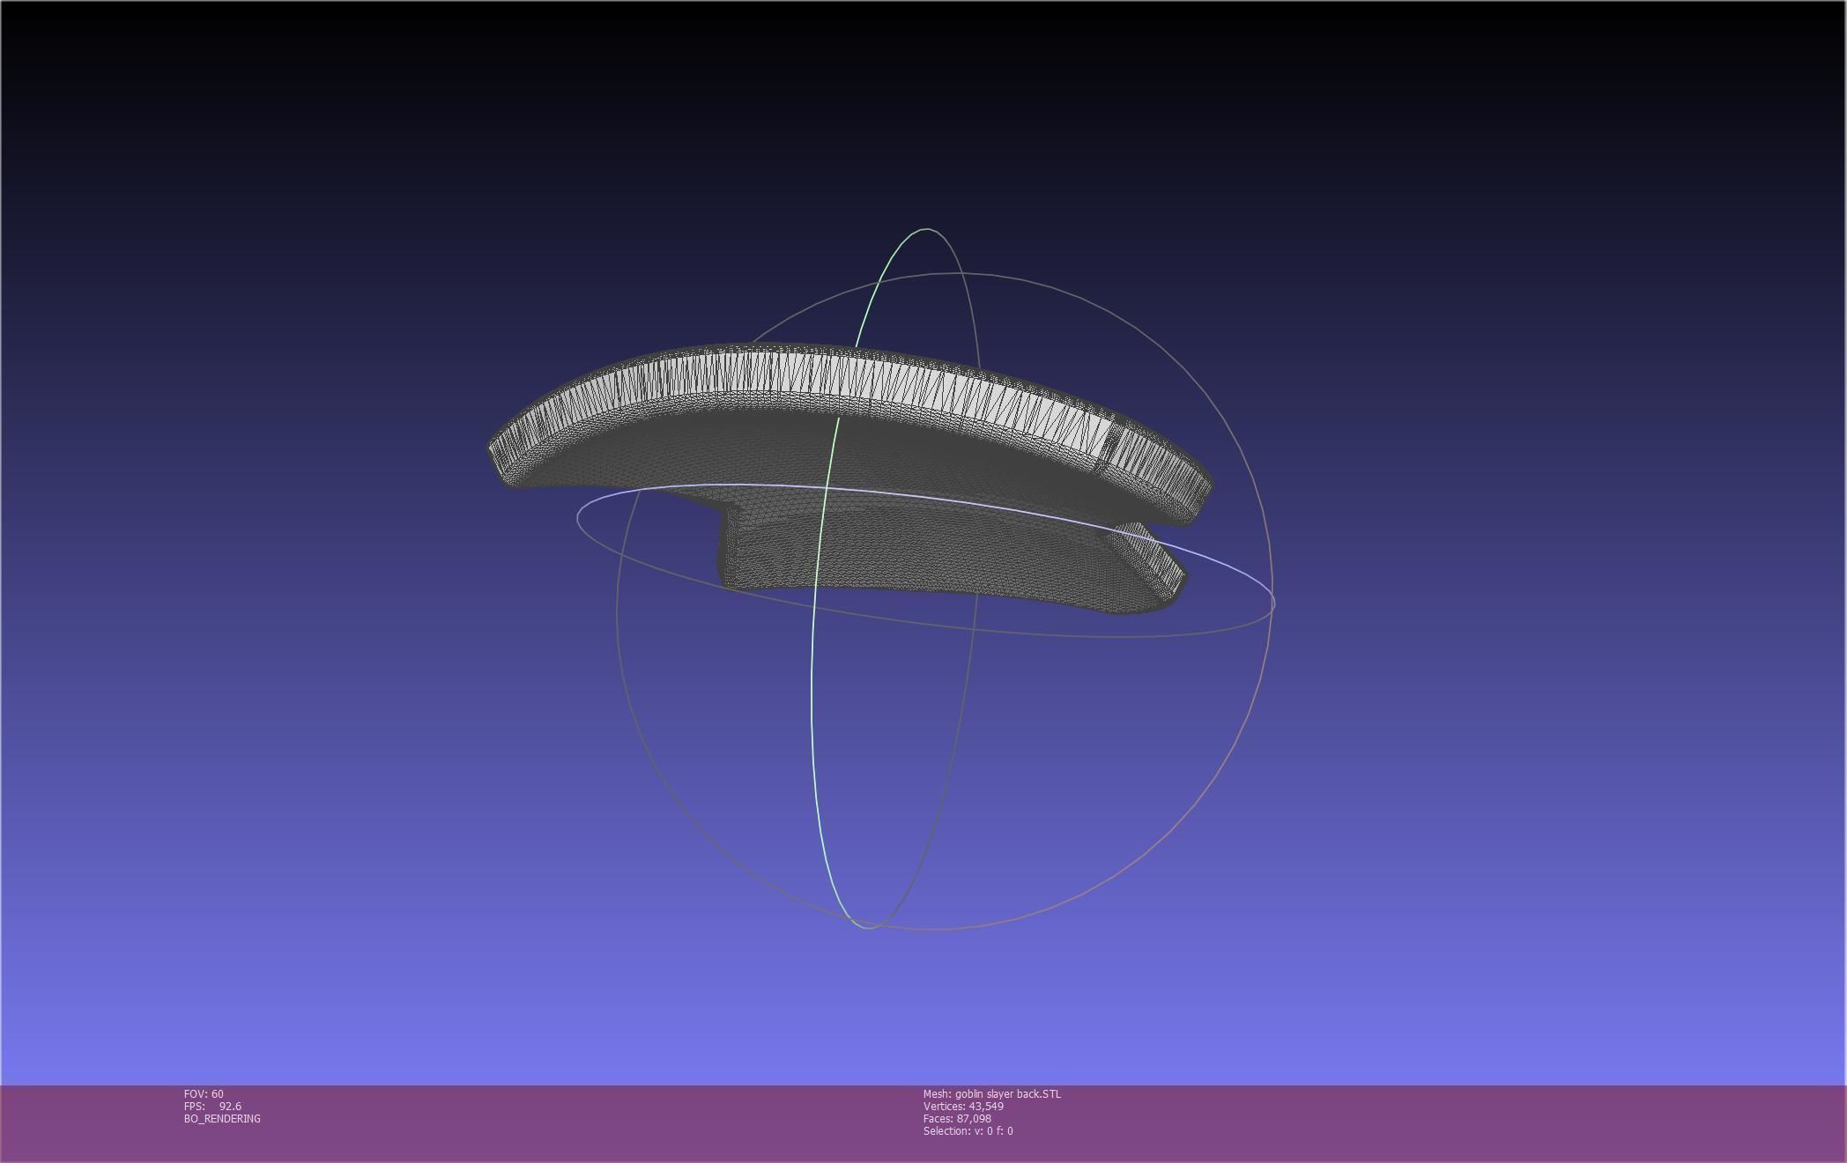The width and height of the screenshot is (1847, 1163).
Task: Click the BO_RENDERING status text
Action: (222, 1119)
